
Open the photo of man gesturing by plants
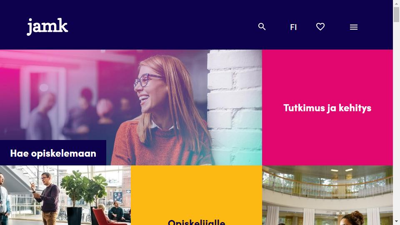click(x=65, y=195)
